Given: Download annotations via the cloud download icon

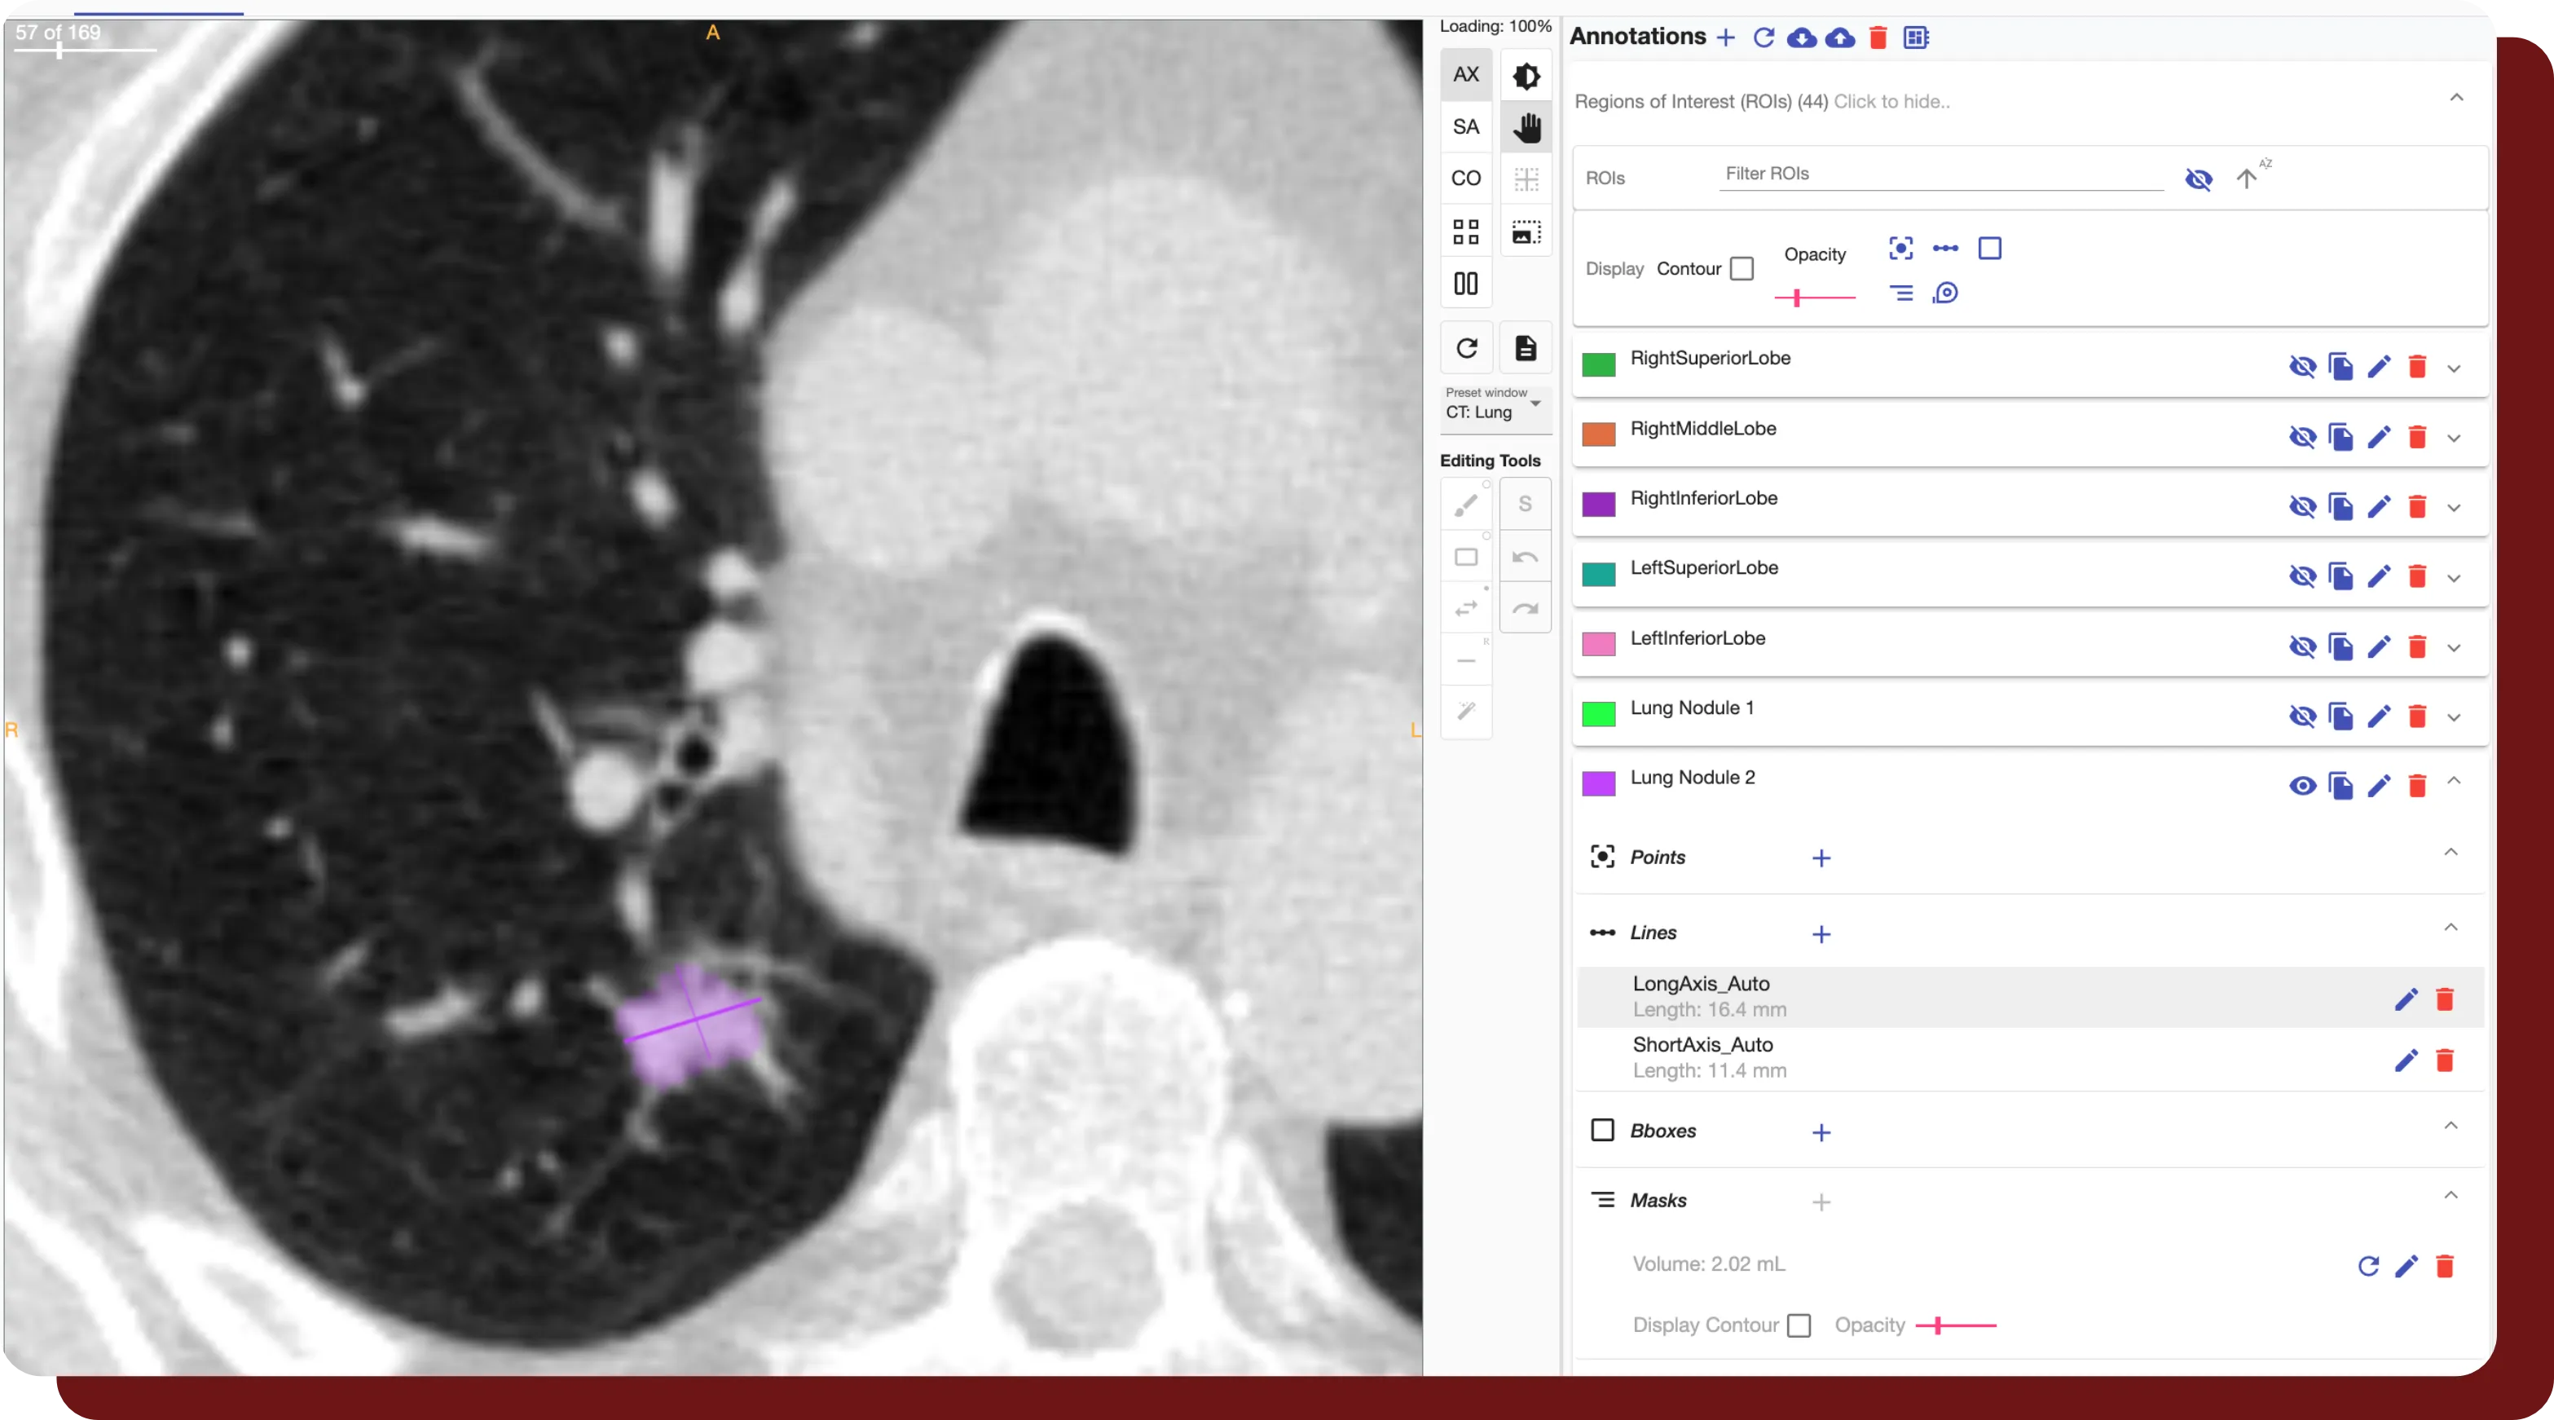Looking at the screenshot, I should pyautogui.click(x=1803, y=37).
